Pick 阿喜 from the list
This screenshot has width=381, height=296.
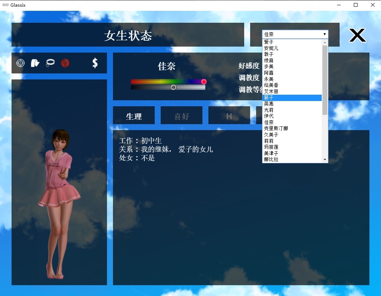point(292,73)
